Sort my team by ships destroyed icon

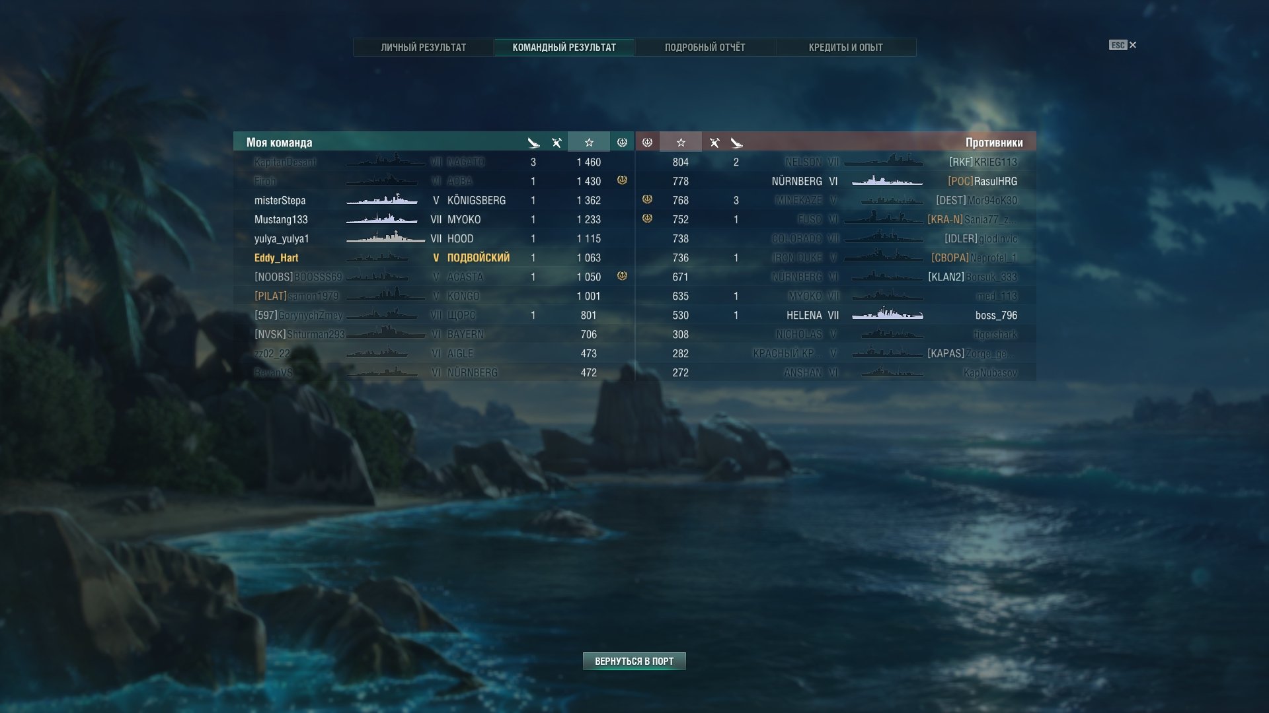click(533, 143)
